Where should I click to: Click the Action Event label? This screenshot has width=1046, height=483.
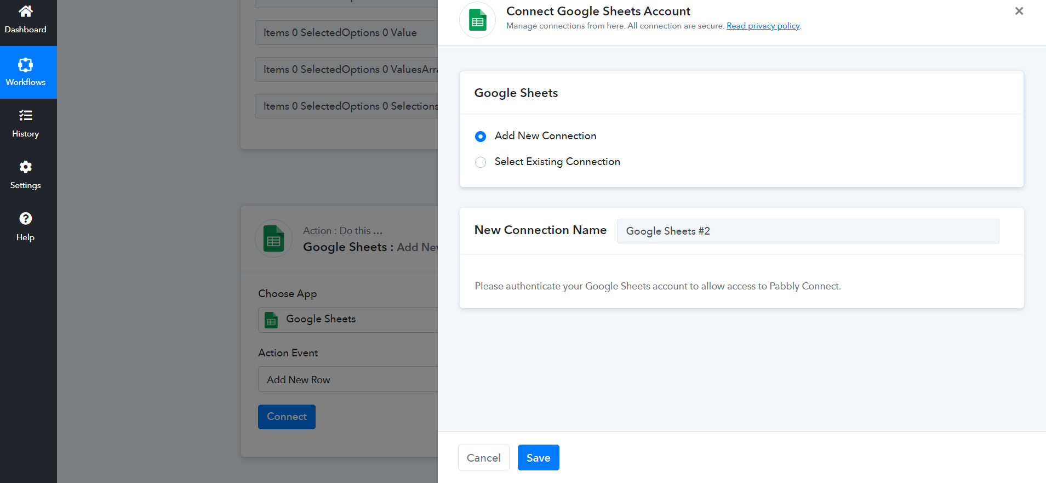(x=288, y=353)
